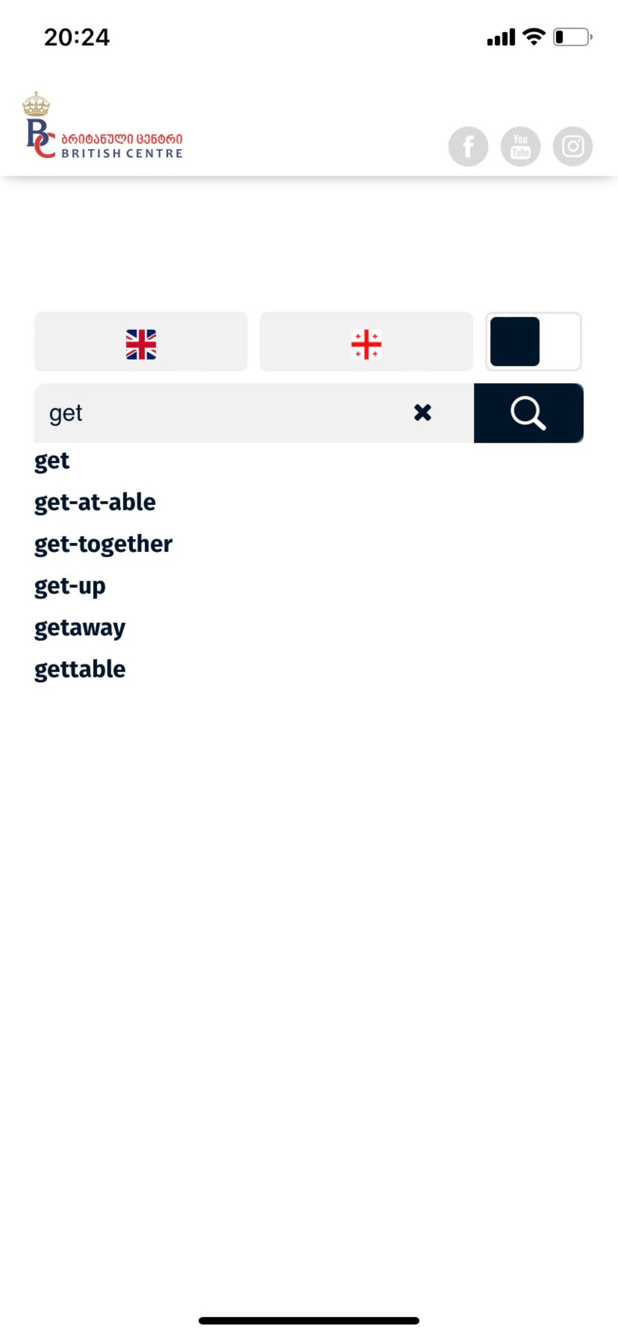Tap the Wi-Fi indicator in status bar
This screenshot has width=618, height=1343.
point(534,37)
